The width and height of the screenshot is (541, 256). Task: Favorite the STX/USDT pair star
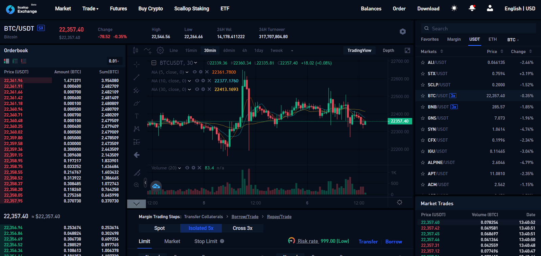pyautogui.click(x=423, y=74)
